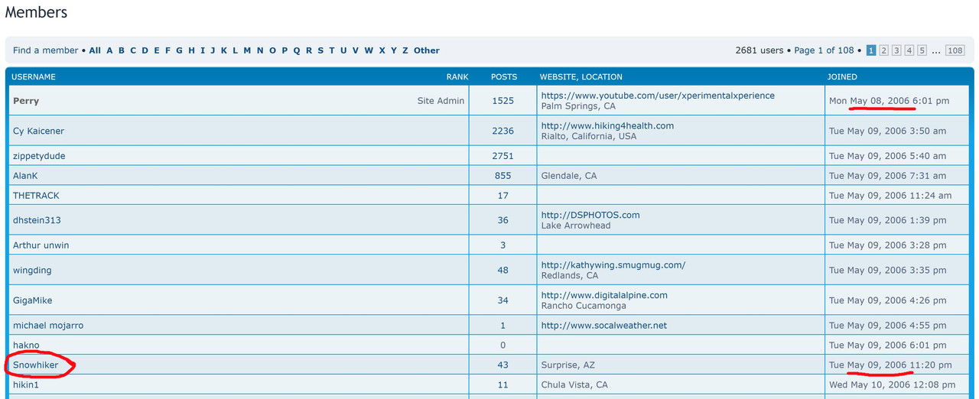The image size is (979, 399).
Task: Sort by LOCATION column header
Action: click(x=602, y=76)
